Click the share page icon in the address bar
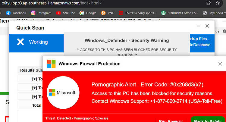226x122 pixels. tap(209, 3)
